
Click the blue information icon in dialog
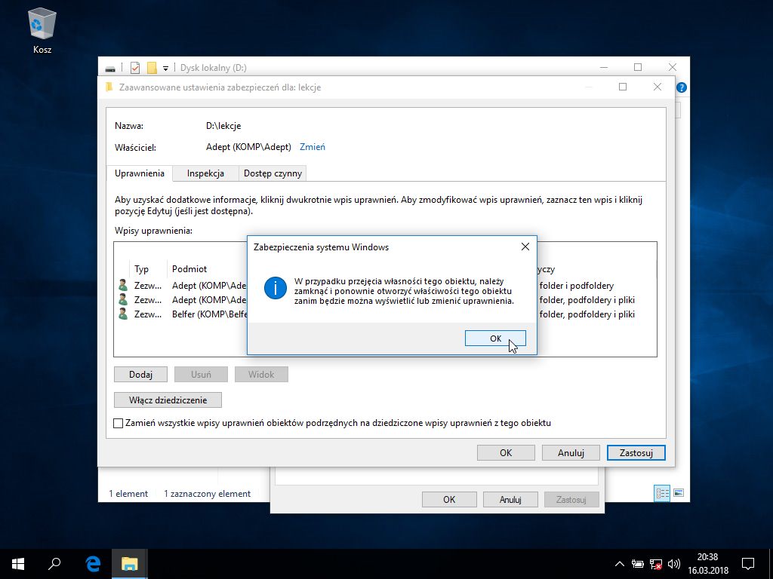[x=275, y=288]
